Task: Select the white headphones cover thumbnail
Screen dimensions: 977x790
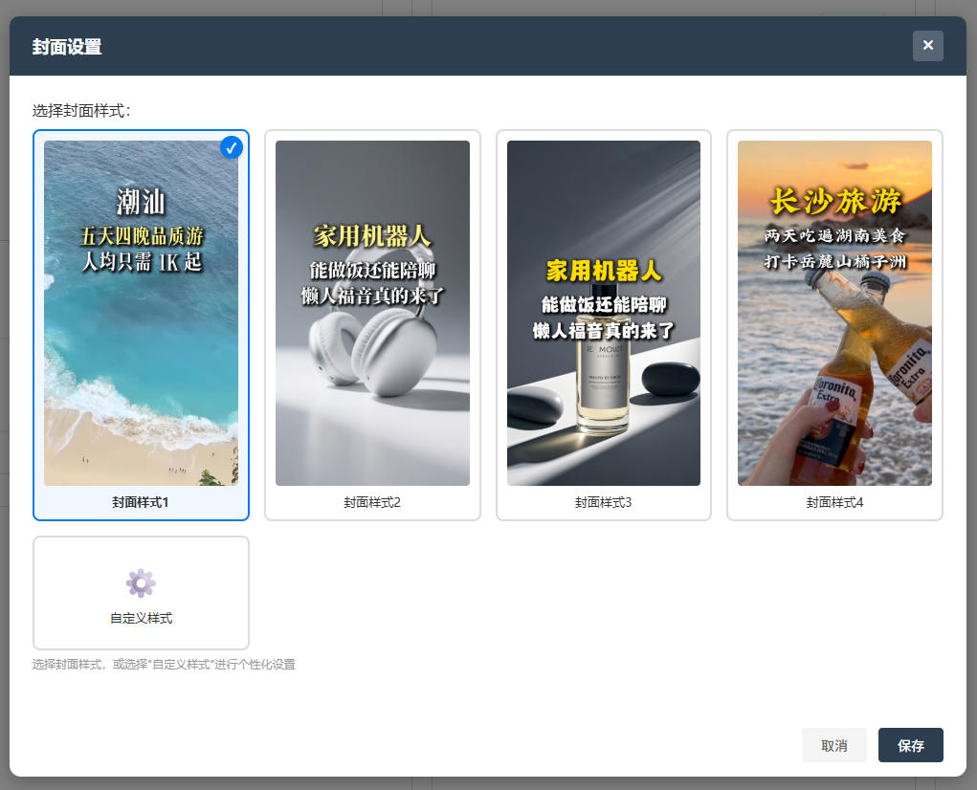Action: [372, 313]
